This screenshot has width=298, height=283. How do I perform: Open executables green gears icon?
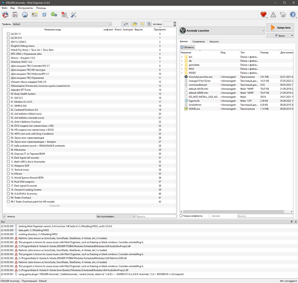(54, 14)
